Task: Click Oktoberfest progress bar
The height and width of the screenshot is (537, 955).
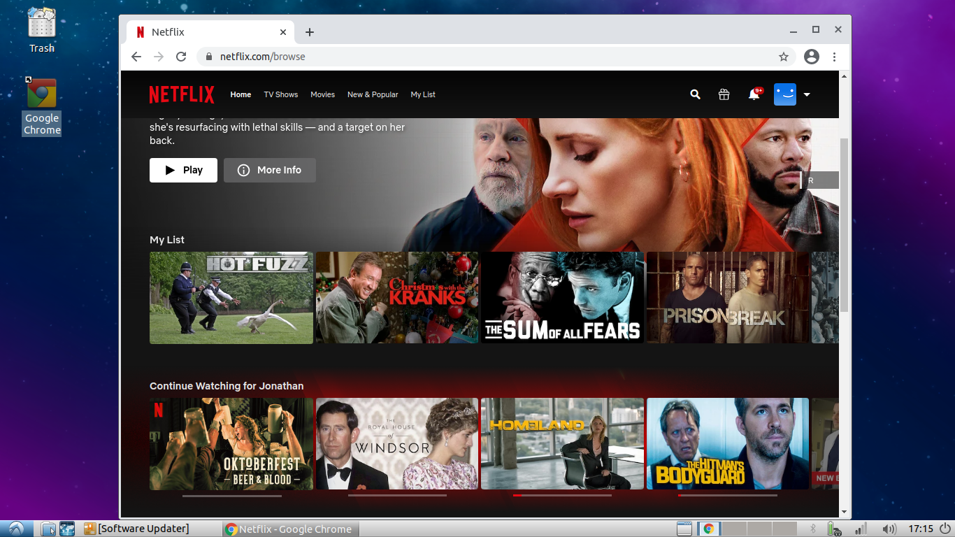Action: 232,496
